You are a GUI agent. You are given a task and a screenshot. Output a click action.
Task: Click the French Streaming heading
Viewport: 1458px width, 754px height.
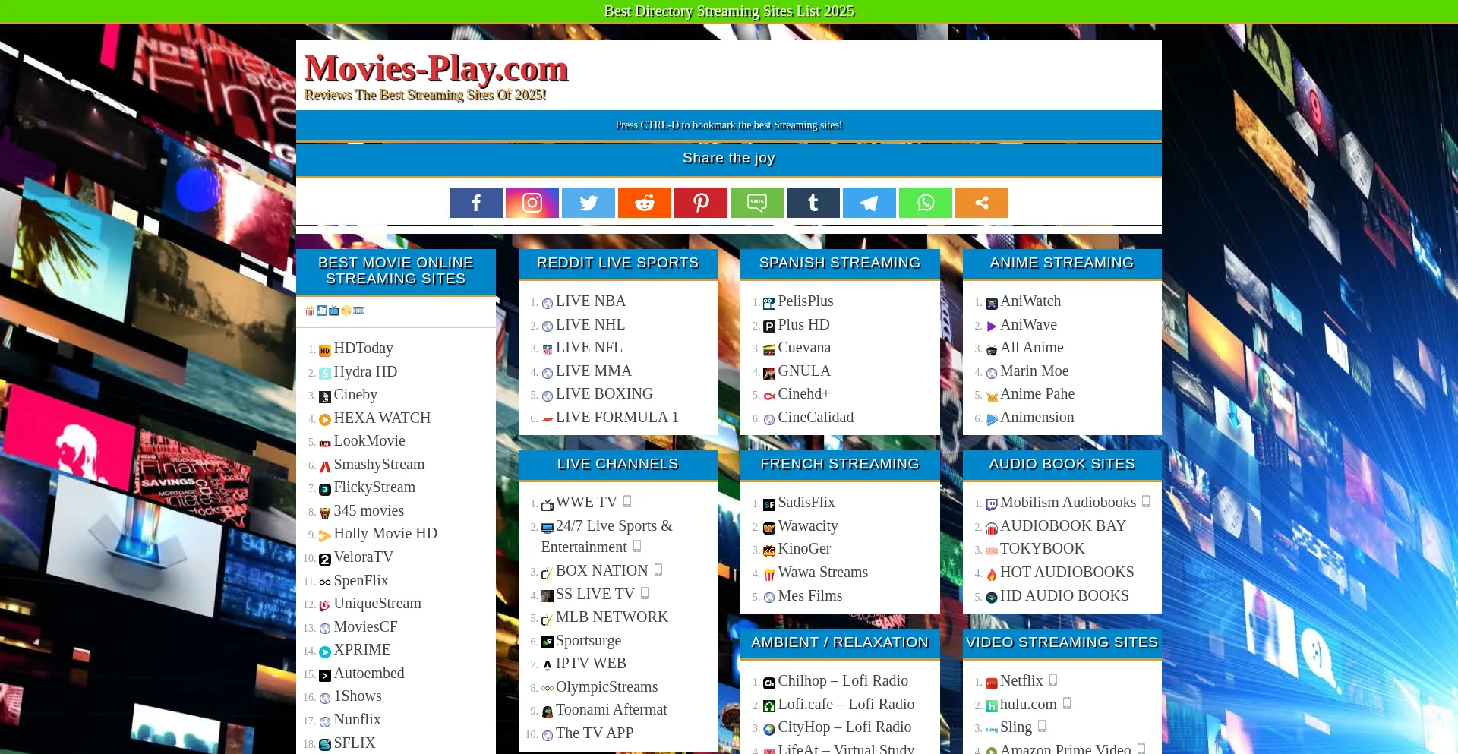[x=840, y=464]
